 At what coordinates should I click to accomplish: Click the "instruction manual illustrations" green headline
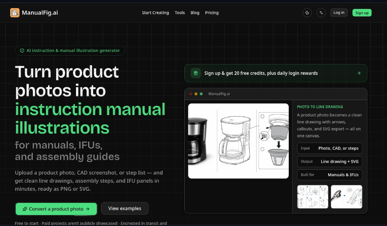[90, 118]
